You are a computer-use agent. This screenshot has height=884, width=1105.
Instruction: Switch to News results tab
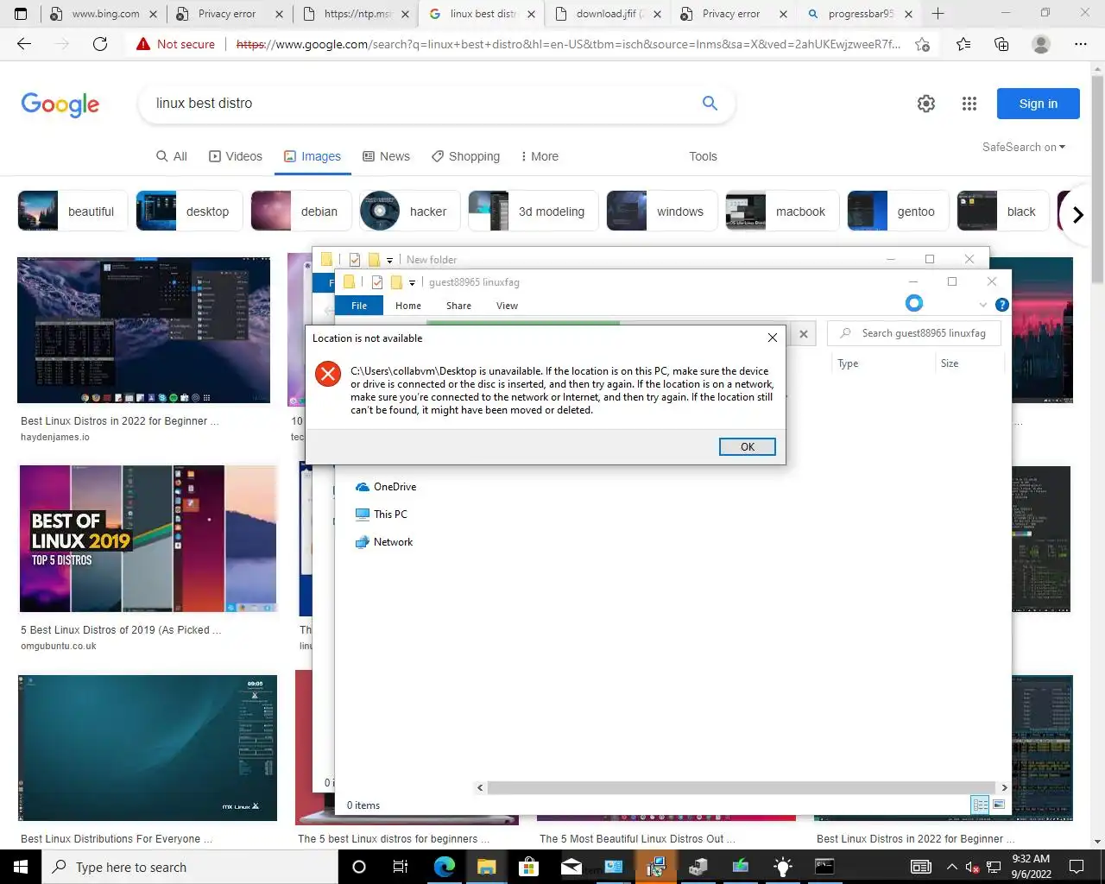[x=386, y=156]
